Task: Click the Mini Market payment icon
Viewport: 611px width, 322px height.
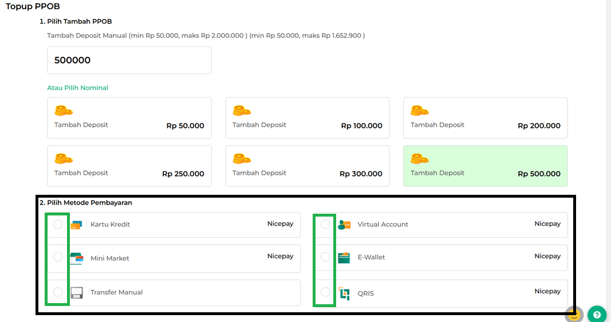Action: (x=77, y=258)
